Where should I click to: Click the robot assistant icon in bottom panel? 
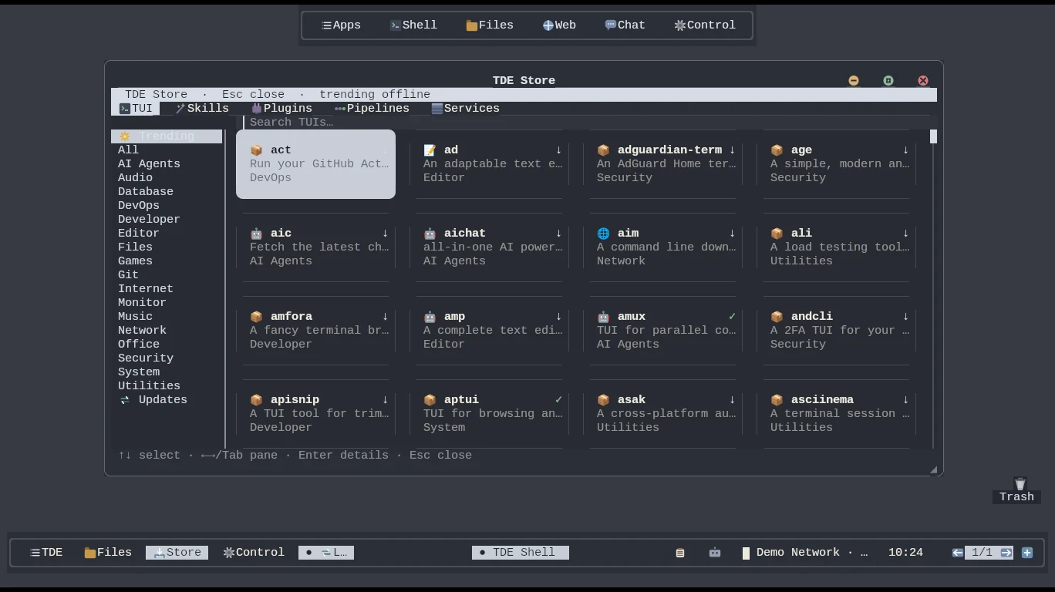point(715,553)
